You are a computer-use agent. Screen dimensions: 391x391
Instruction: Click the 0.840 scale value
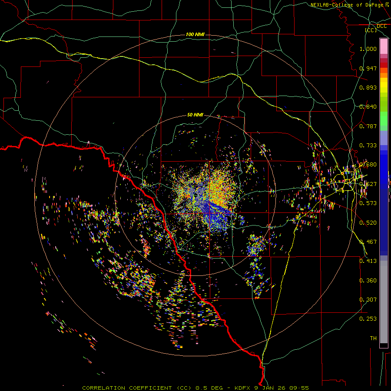pos(368,107)
